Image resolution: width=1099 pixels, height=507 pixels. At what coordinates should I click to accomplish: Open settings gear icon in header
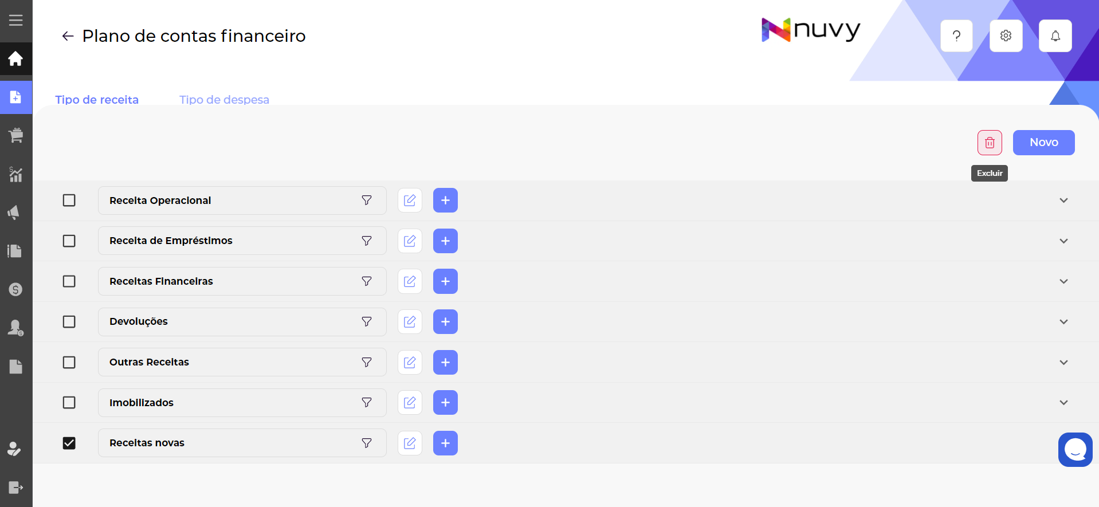pyautogui.click(x=1006, y=36)
